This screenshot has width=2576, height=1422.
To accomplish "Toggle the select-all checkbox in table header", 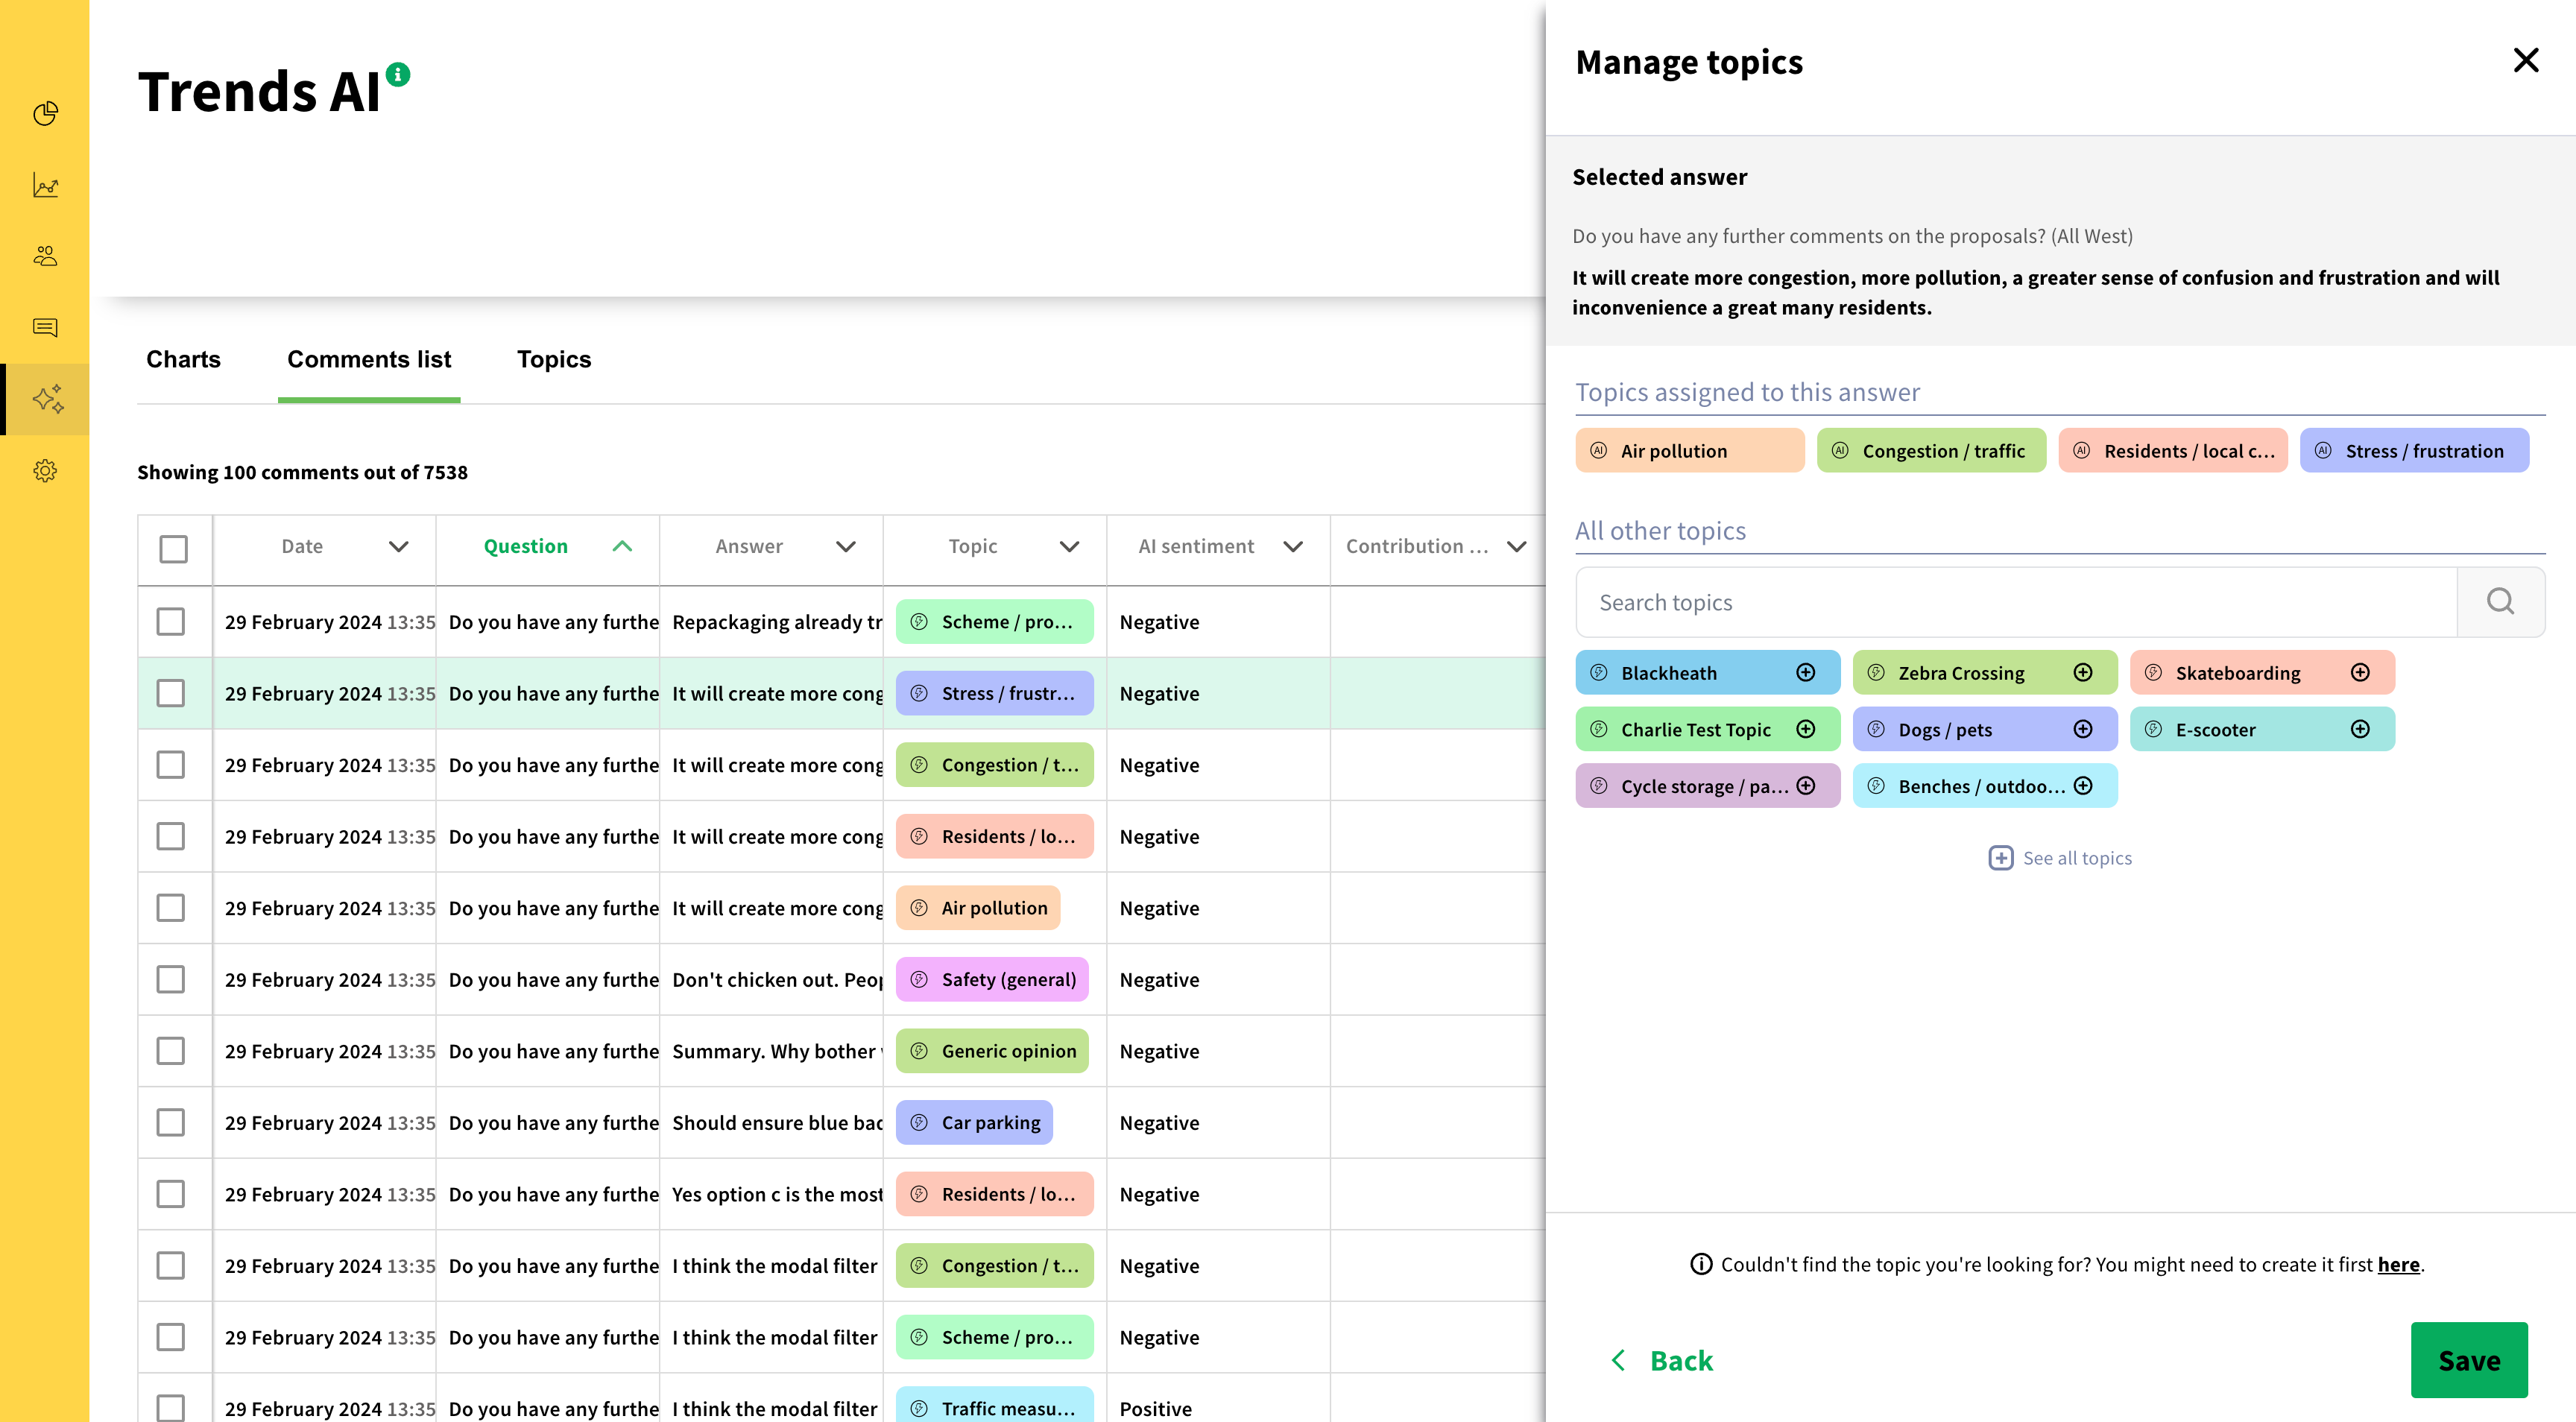I will click(x=173, y=548).
